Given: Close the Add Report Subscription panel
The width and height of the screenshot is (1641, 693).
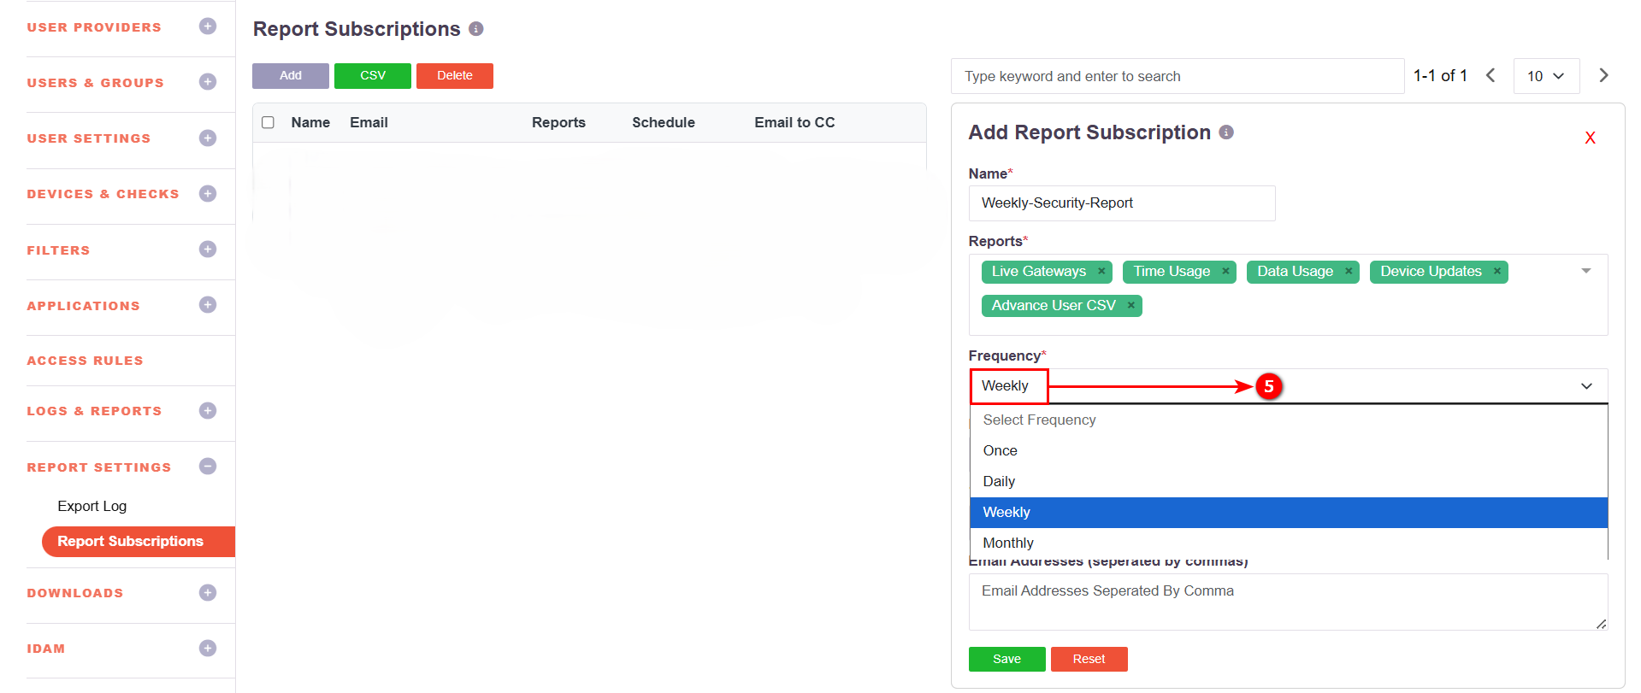Looking at the screenshot, I should 1590,138.
